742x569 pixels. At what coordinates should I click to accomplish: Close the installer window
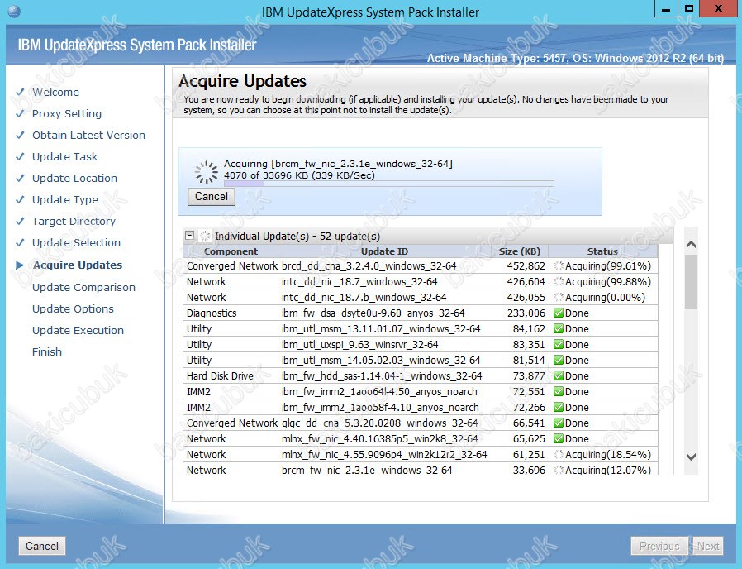point(718,9)
